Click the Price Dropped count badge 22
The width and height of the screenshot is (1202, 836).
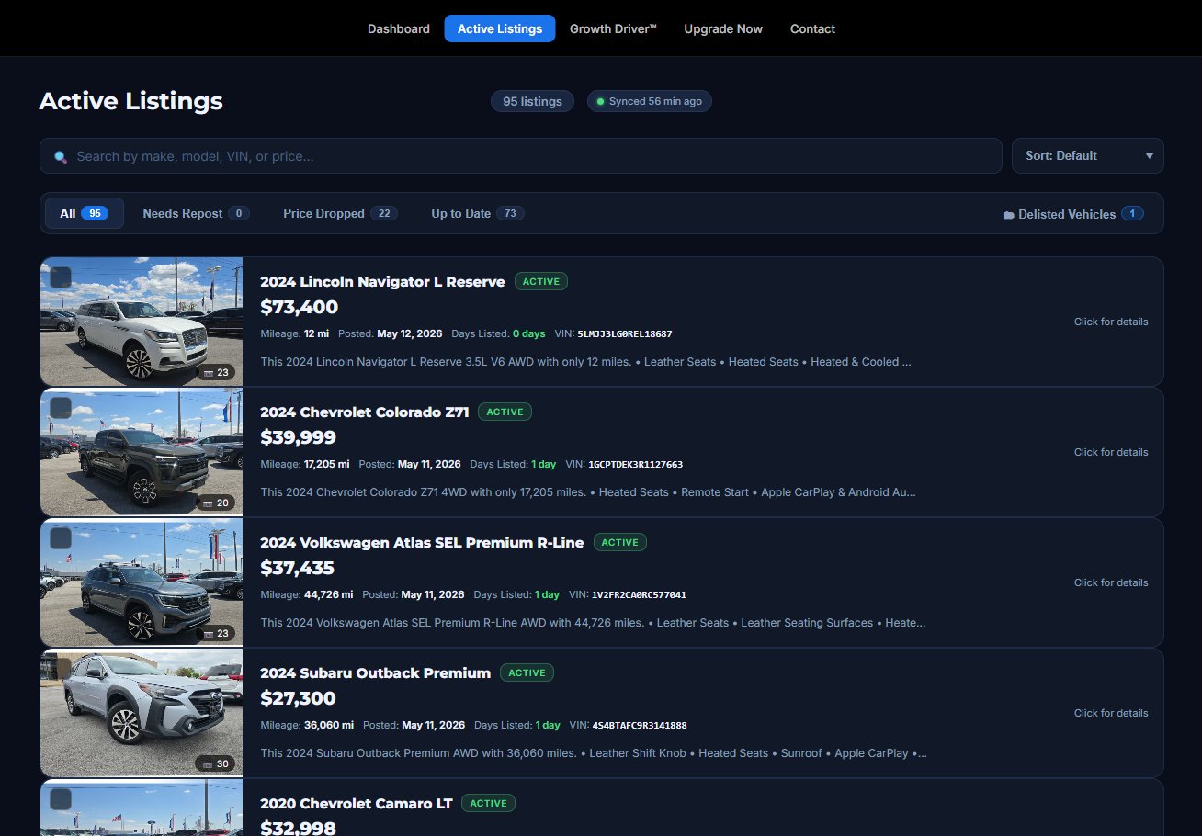click(384, 213)
